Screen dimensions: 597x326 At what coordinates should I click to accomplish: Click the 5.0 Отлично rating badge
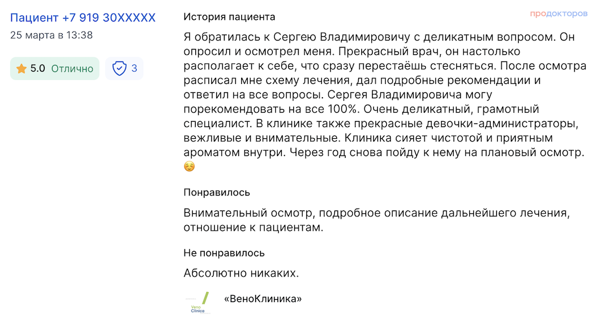(55, 69)
